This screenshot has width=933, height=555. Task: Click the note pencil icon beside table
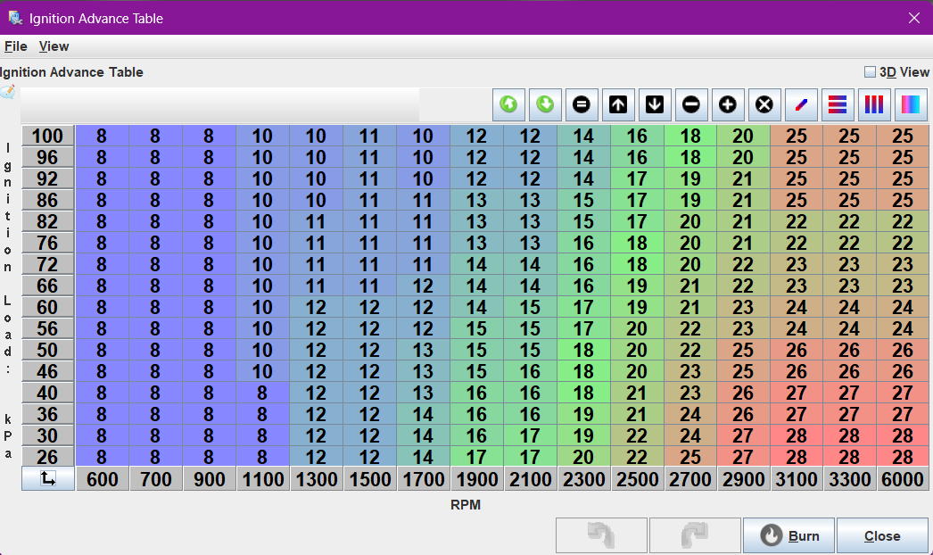(x=8, y=91)
